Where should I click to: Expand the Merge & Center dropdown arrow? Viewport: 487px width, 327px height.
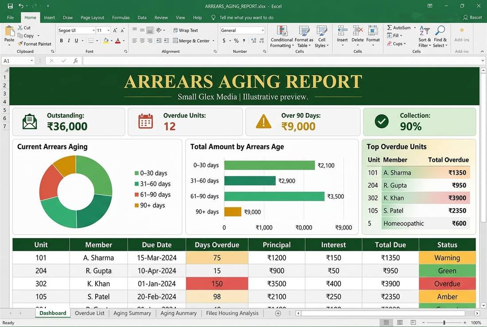(x=213, y=41)
